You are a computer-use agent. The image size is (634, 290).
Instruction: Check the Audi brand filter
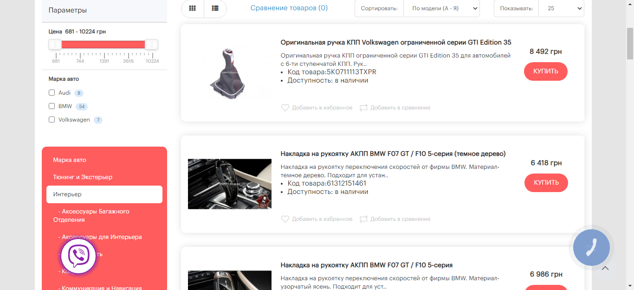pos(52,93)
